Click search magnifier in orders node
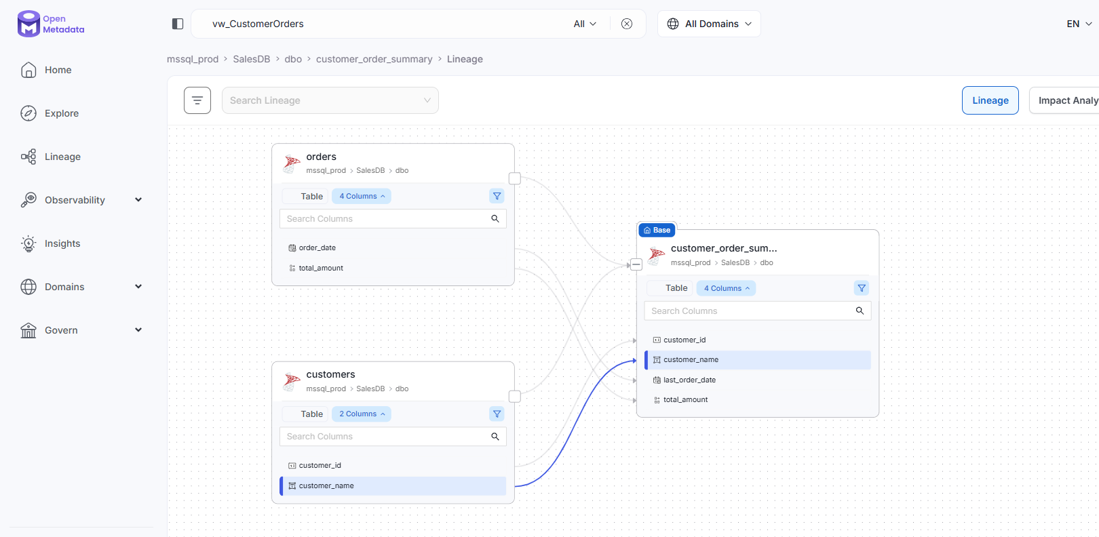1099x537 pixels. (495, 219)
